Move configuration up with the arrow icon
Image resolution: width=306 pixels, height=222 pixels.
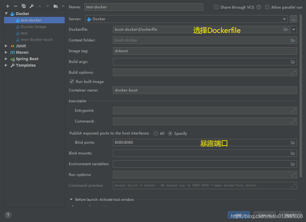tap(40, 6)
